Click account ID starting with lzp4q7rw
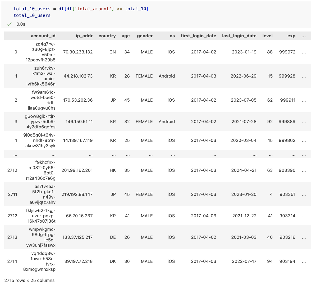This screenshot has height=288, width=311. pos(40,52)
